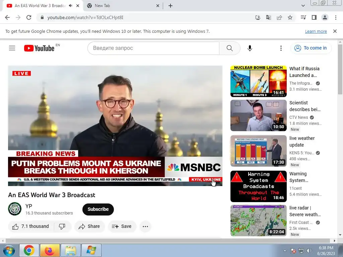The height and width of the screenshot is (257, 343).
Task: Click Chrome icon in the taskbar
Action: pos(29,250)
